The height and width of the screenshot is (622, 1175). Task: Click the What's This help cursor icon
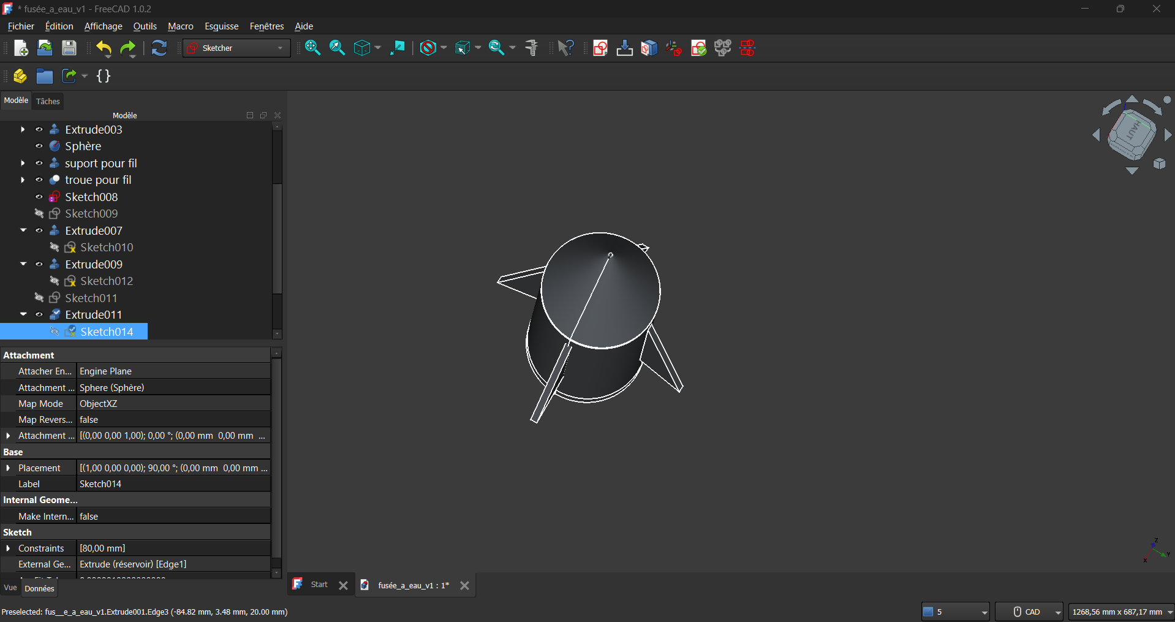click(x=566, y=48)
